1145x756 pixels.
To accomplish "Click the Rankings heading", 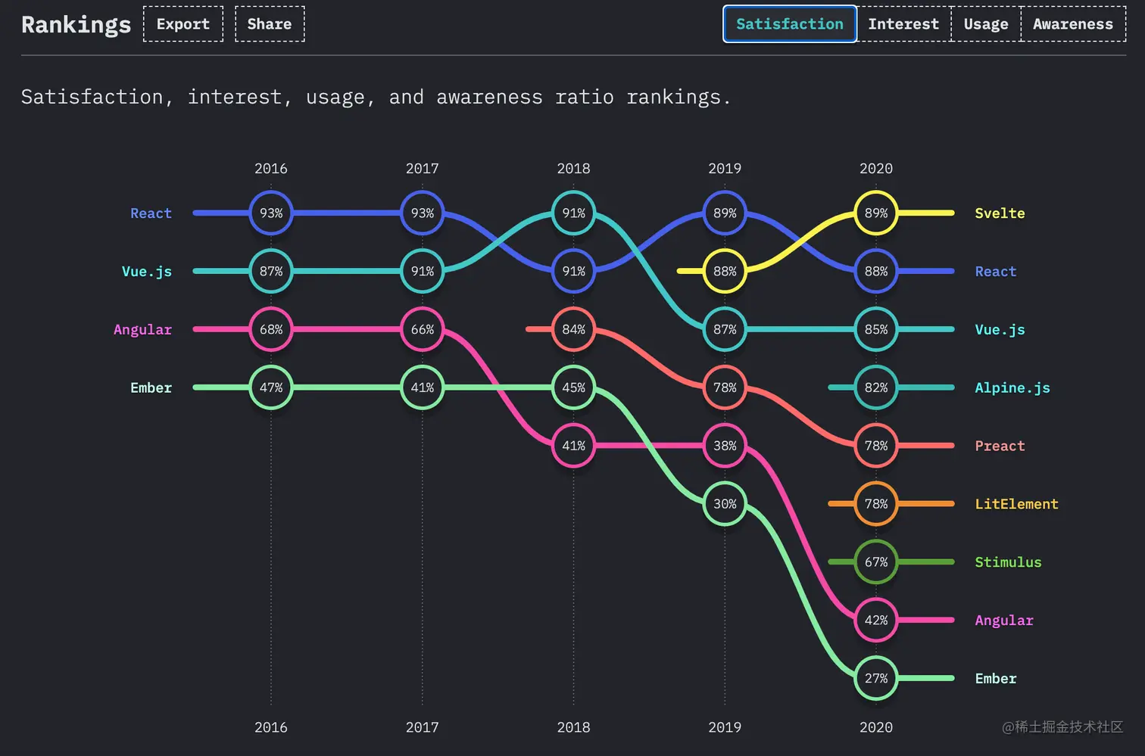I will [76, 25].
